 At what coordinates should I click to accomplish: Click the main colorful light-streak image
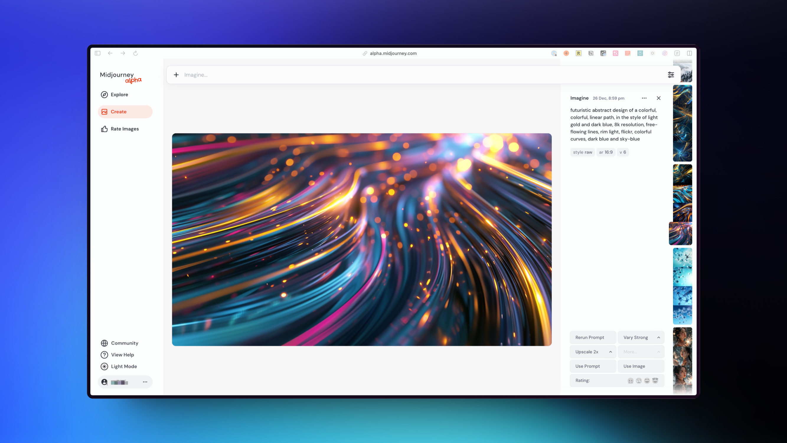pos(362,240)
